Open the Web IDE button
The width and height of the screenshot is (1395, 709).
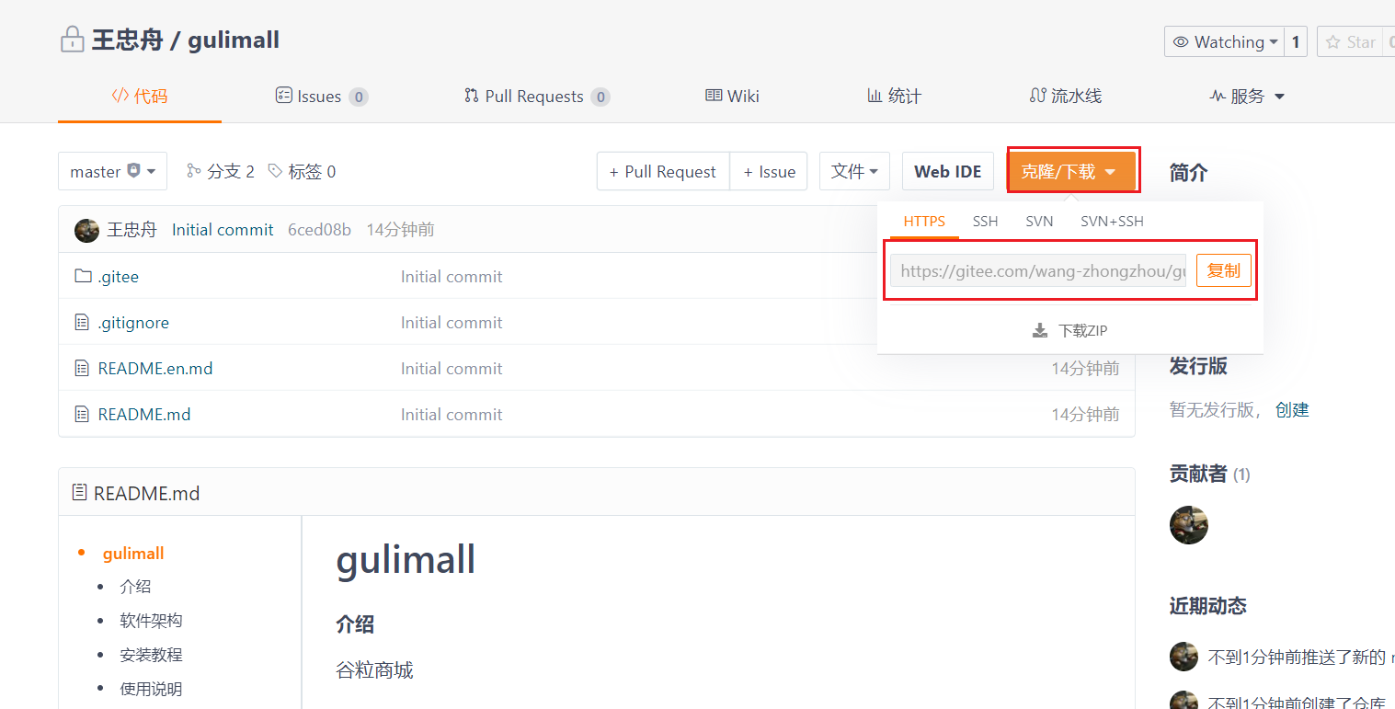[x=948, y=171]
